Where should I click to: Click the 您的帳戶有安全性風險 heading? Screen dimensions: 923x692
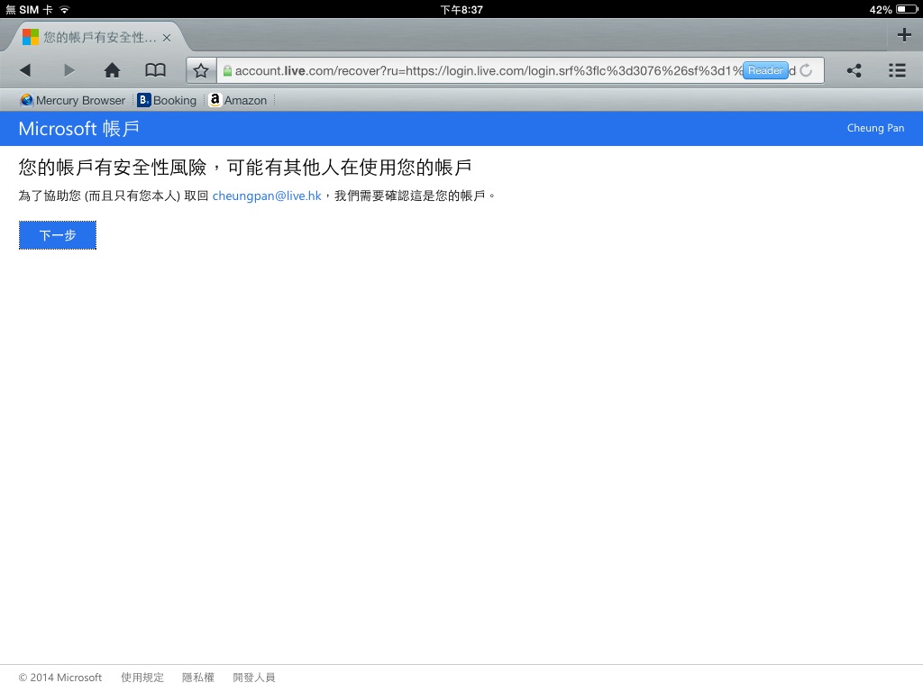(x=245, y=168)
